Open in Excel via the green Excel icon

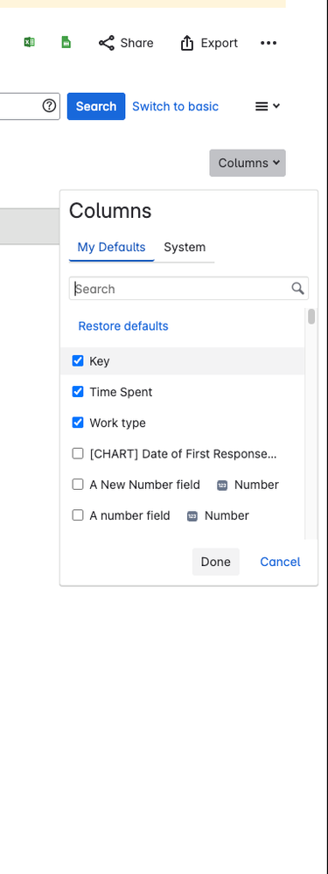(30, 42)
